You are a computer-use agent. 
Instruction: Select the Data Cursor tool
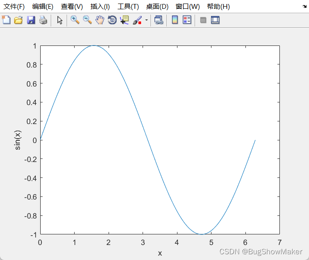click(124, 20)
